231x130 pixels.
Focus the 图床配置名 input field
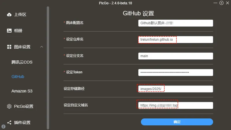(176, 23)
